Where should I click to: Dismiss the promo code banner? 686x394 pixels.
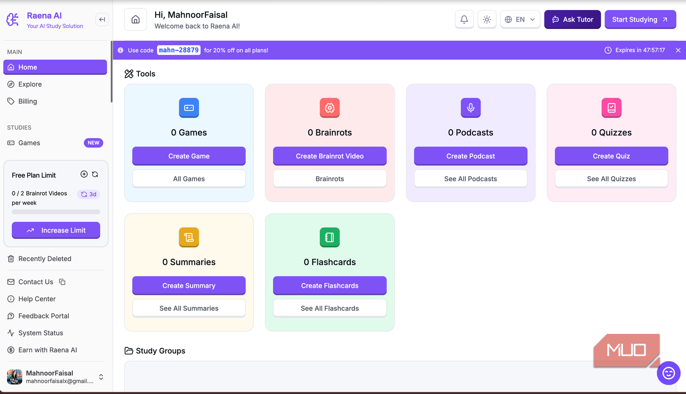[678, 50]
